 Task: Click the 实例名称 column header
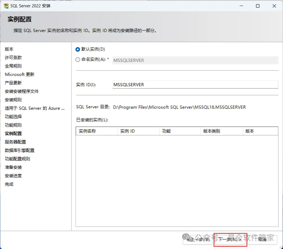tap(97, 131)
